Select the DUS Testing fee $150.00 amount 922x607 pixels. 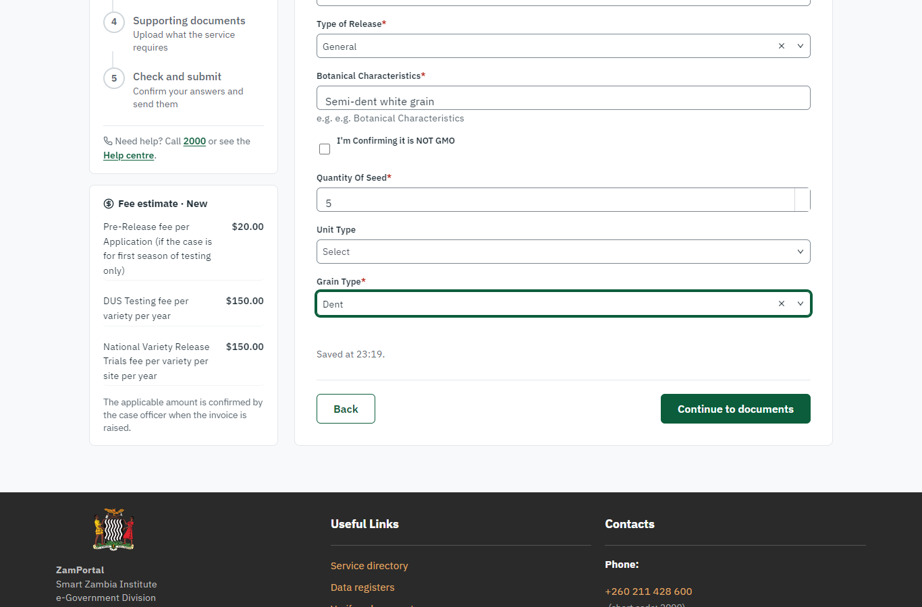click(245, 301)
